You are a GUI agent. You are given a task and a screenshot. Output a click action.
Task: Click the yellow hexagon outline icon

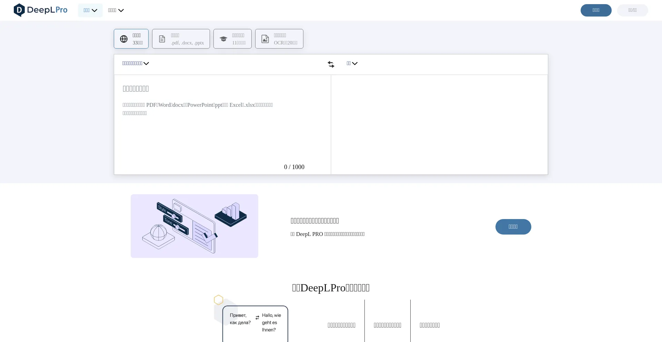click(218, 300)
